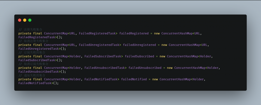Click the green maximize dot
This screenshot has width=261, height=105.
(x=30, y=20)
